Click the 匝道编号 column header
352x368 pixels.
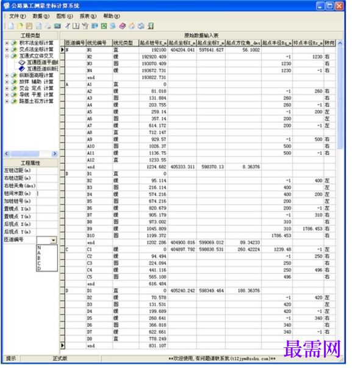coord(76,43)
